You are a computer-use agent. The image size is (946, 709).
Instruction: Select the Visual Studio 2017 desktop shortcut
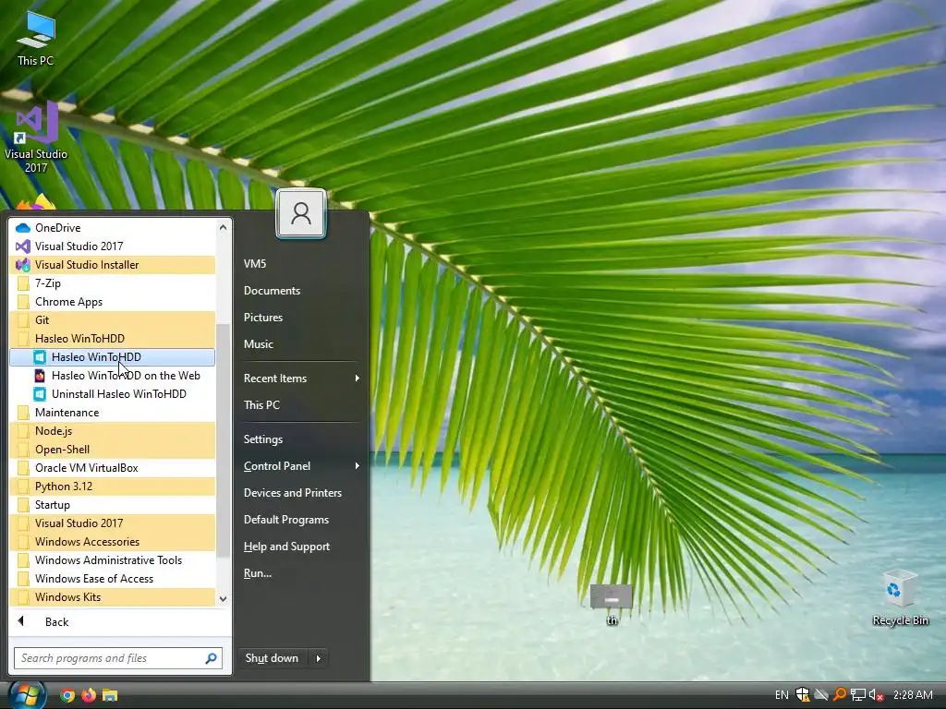pos(36,138)
